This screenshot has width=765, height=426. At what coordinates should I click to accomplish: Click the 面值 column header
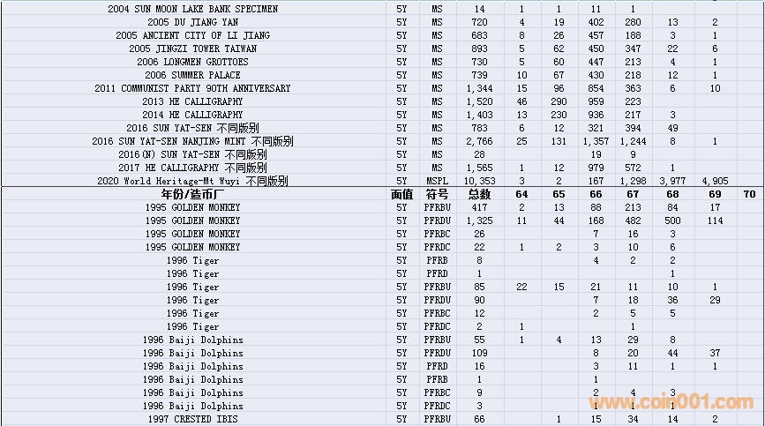[x=401, y=194]
